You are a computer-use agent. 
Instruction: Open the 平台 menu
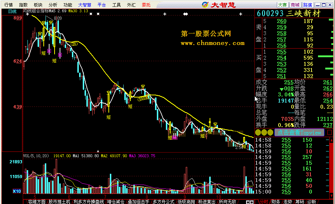[x=102, y=5]
